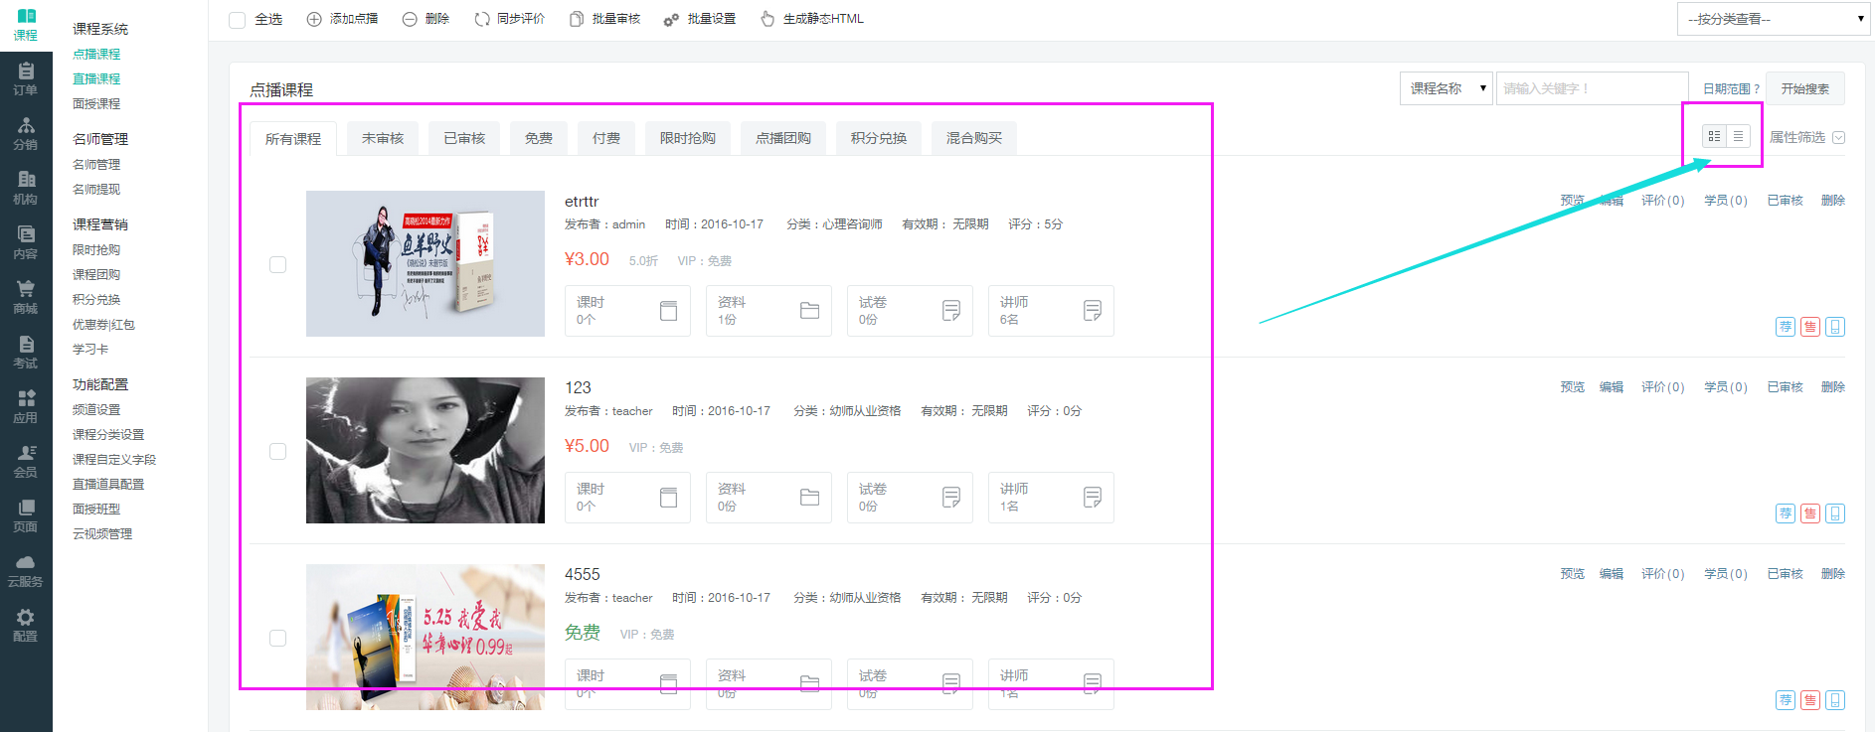Click the keyword search input field
The width and height of the screenshot is (1875, 732).
(x=1591, y=88)
